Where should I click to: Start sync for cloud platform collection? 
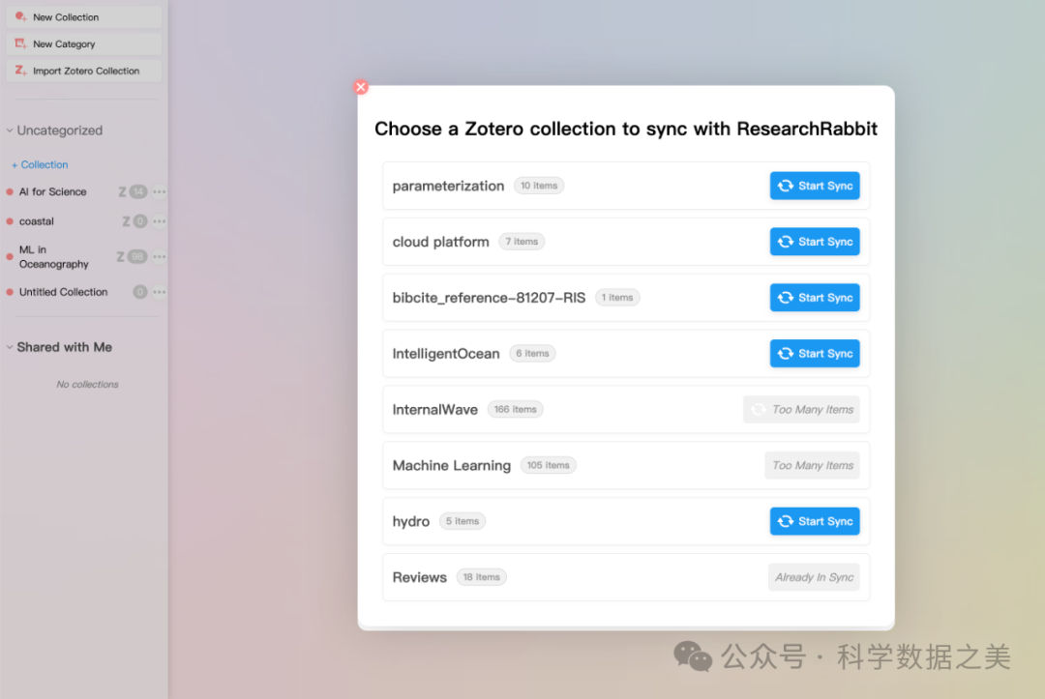[x=815, y=242]
